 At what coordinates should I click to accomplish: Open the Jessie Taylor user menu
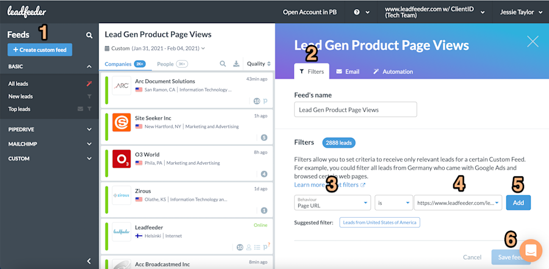pos(522,12)
